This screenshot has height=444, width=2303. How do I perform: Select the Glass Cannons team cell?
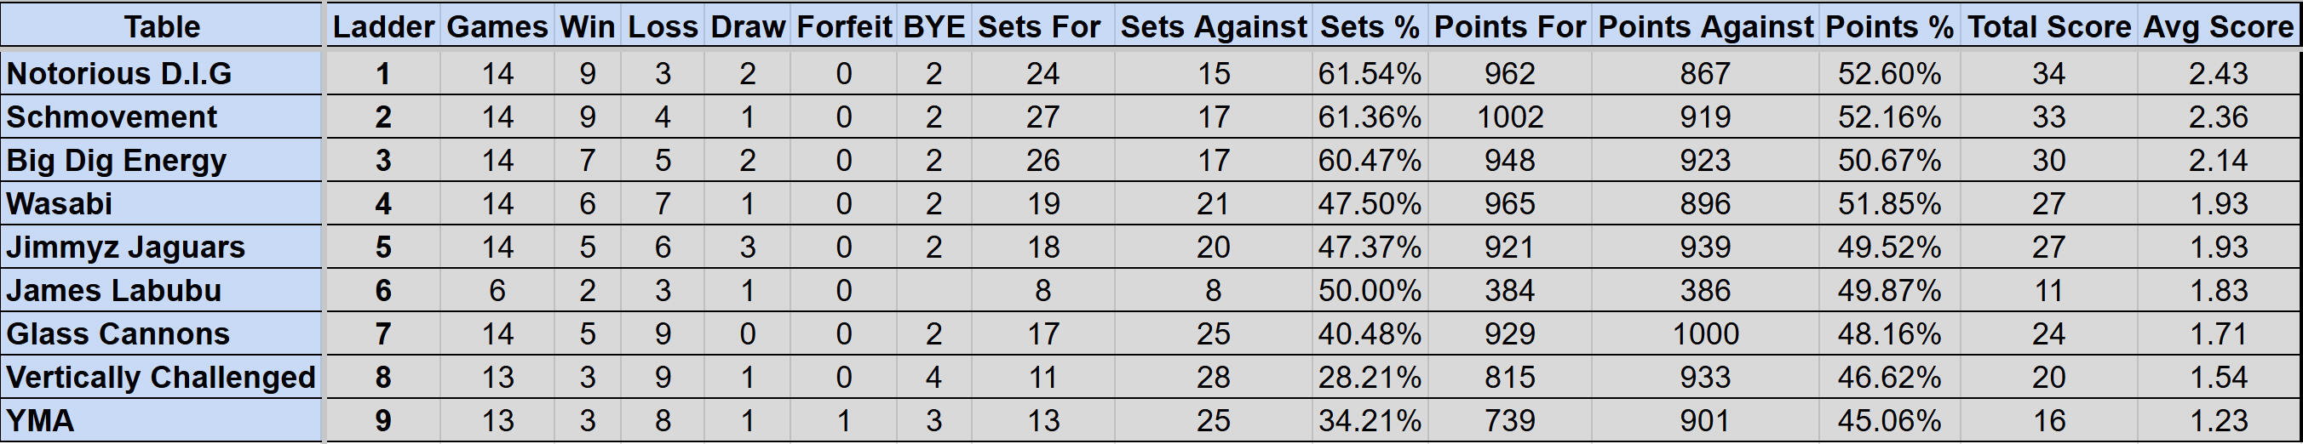(x=161, y=334)
